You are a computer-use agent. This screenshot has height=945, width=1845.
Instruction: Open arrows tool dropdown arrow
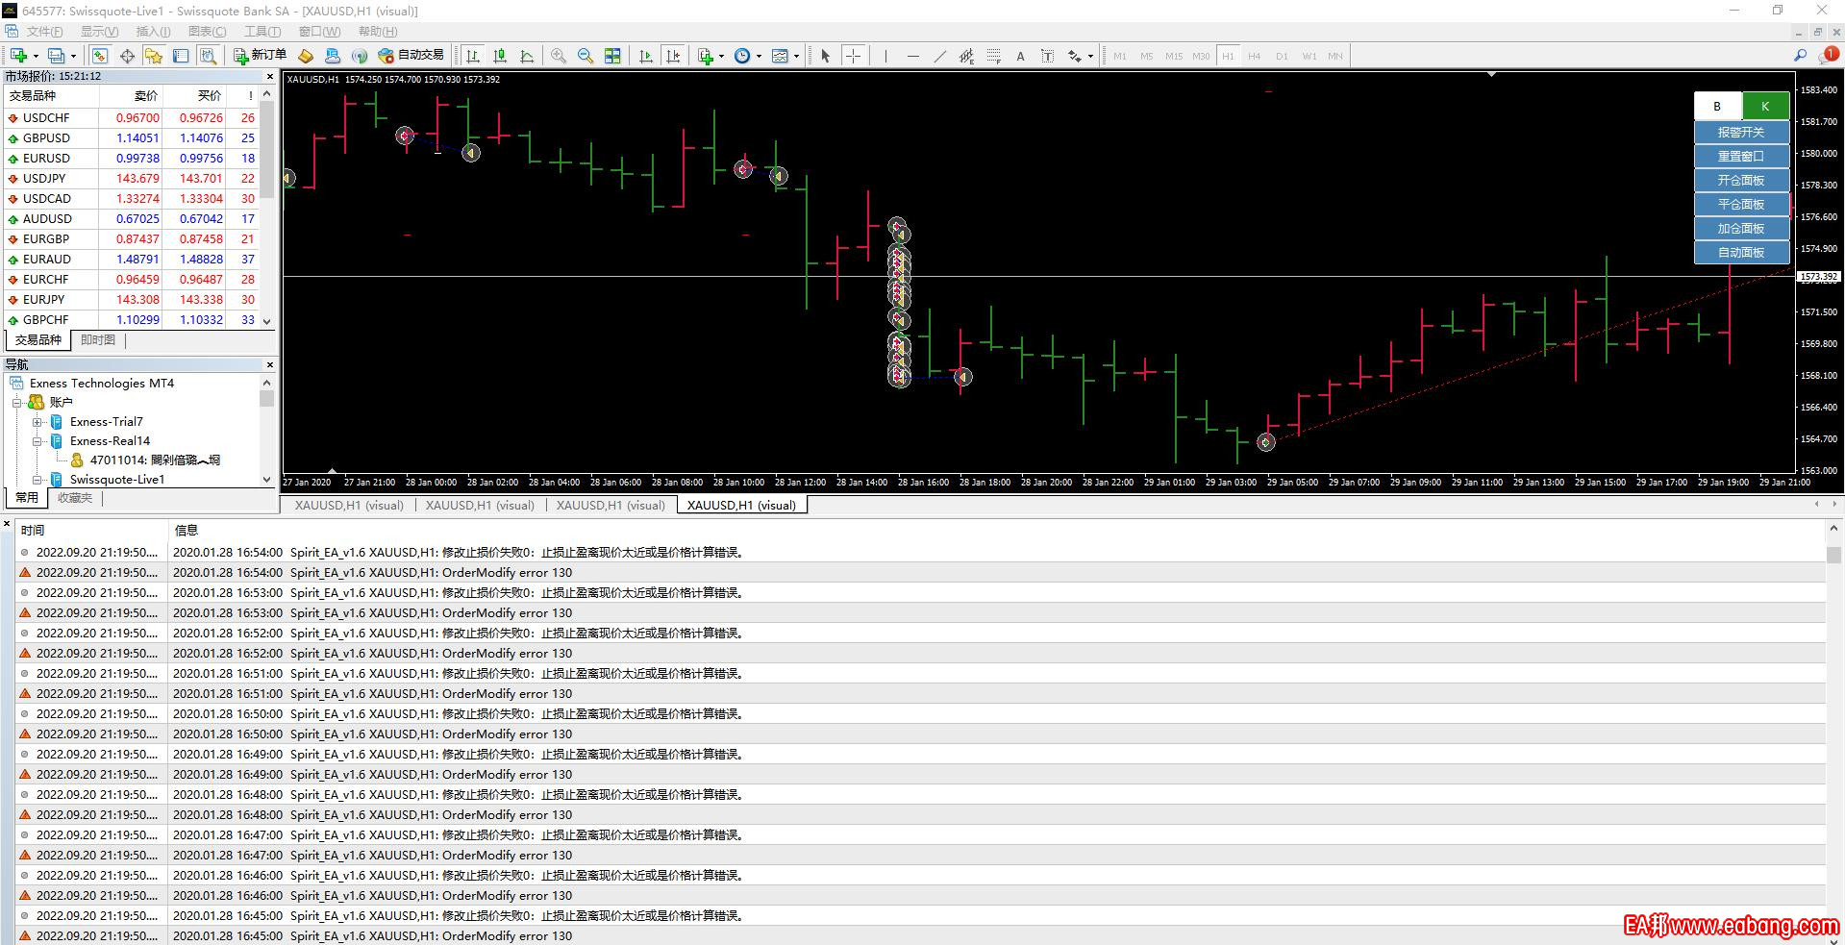[x=1090, y=56]
